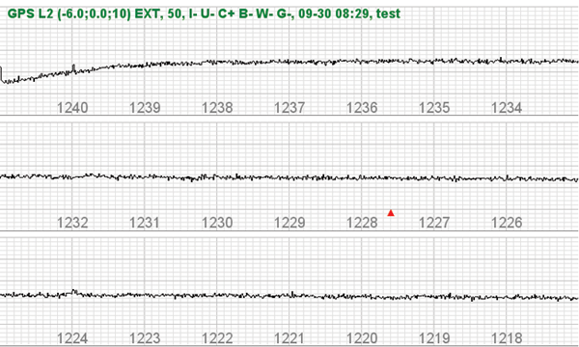579x347 pixels.
Task: Click the green GPS L2 header text
Action: (204, 14)
